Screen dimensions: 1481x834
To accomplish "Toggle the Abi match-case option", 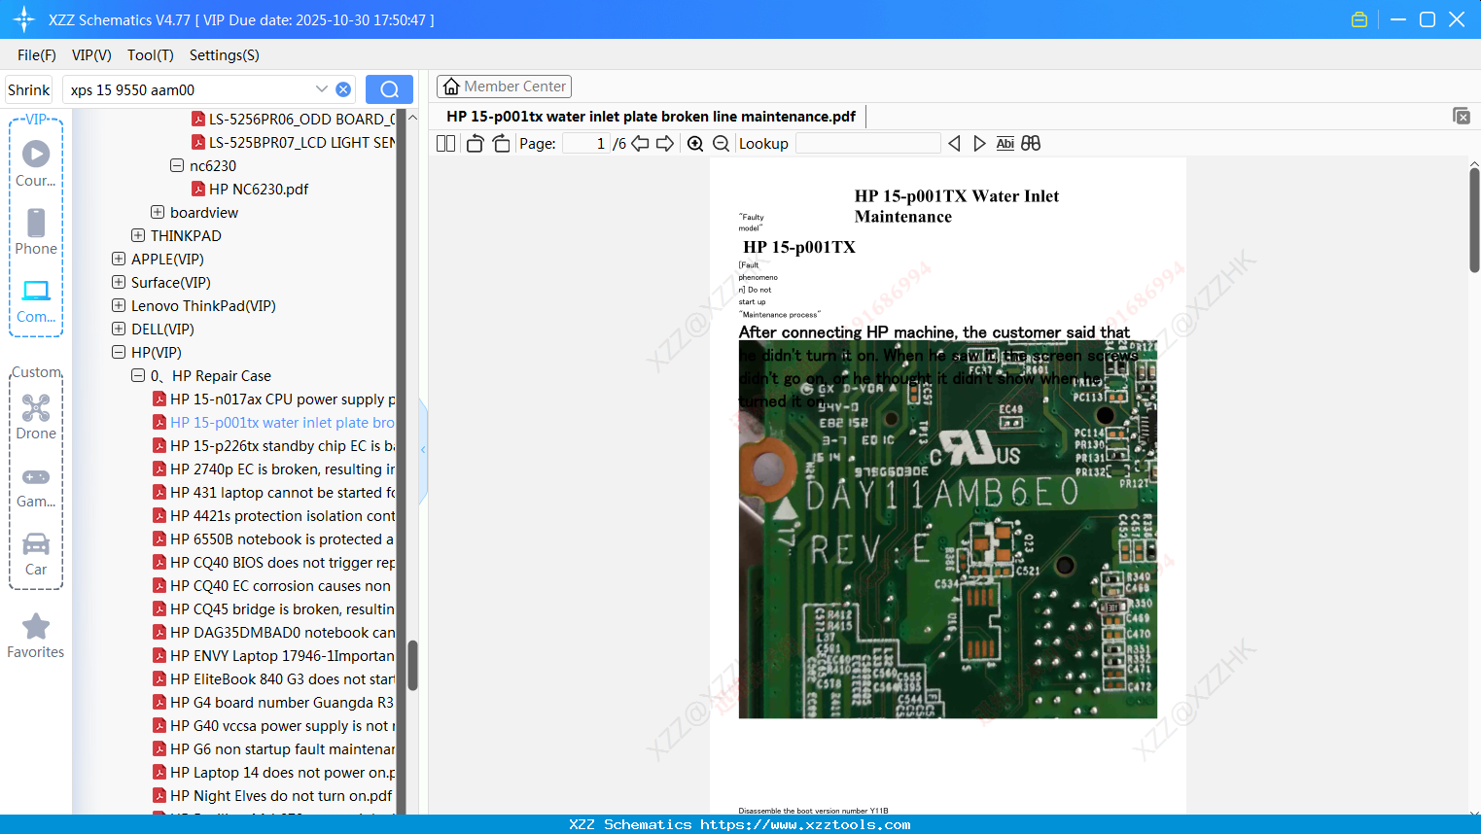I will point(1005,143).
